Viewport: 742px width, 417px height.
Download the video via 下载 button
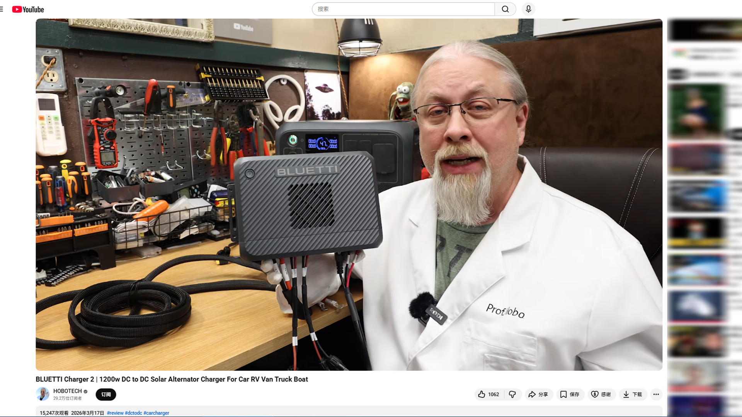(633, 394)
